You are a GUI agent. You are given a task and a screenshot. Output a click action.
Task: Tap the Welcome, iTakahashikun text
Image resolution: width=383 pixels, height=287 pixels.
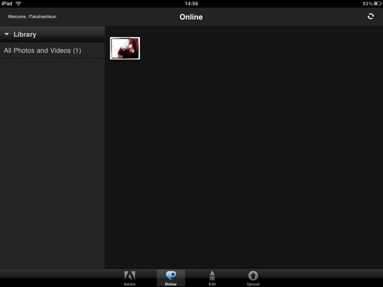pos(32,17)
